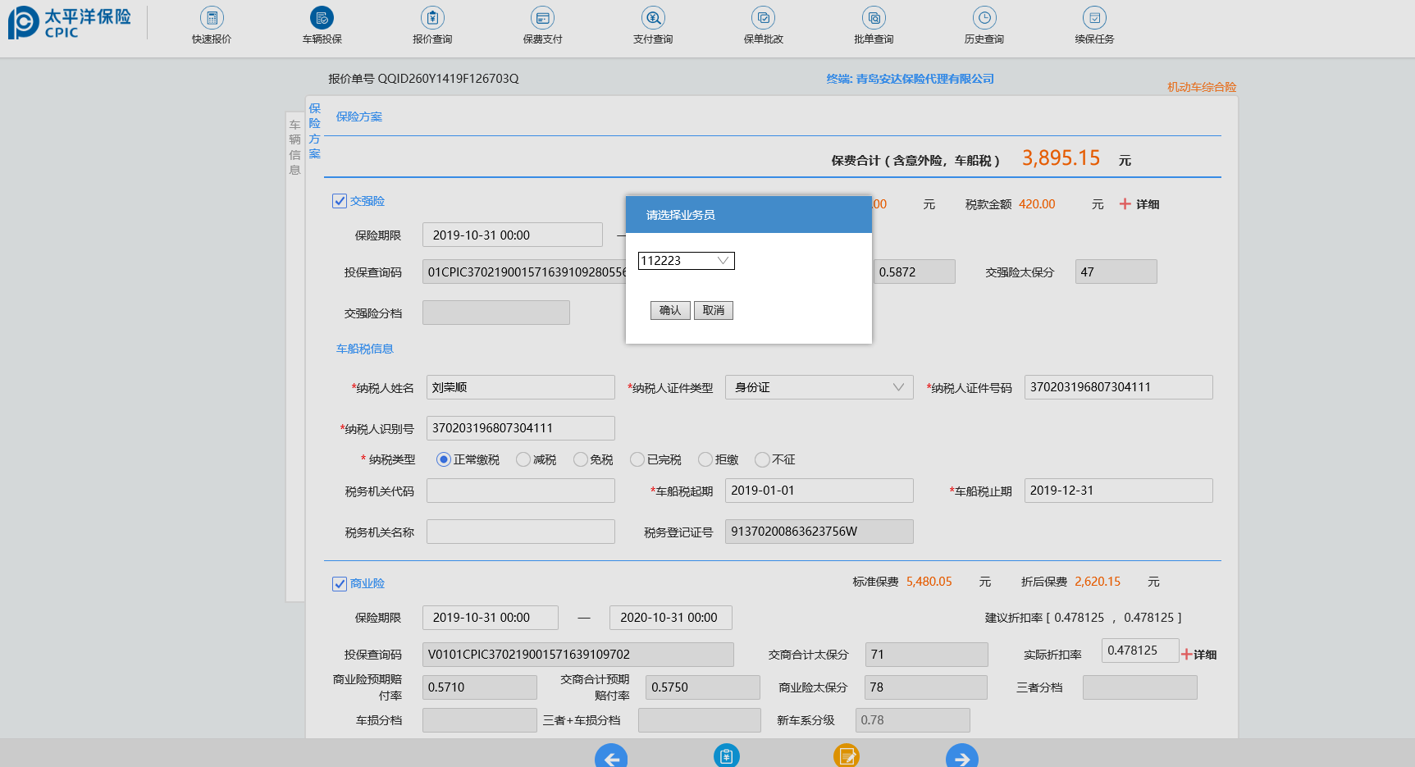The height and width of the screenshot is (767, 1415).
Task: Open the 报价查询 quote query icon
Action: click(x=432, y=19)
